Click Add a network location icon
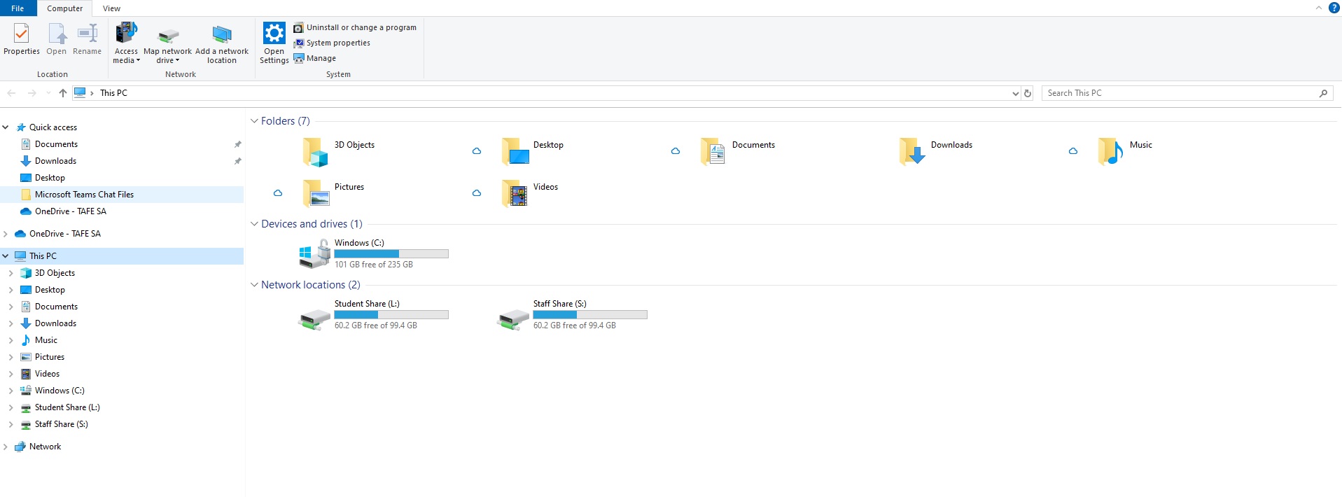This screenshot has width=1342, height=497. pyautogui.click(x=222, y=35)
